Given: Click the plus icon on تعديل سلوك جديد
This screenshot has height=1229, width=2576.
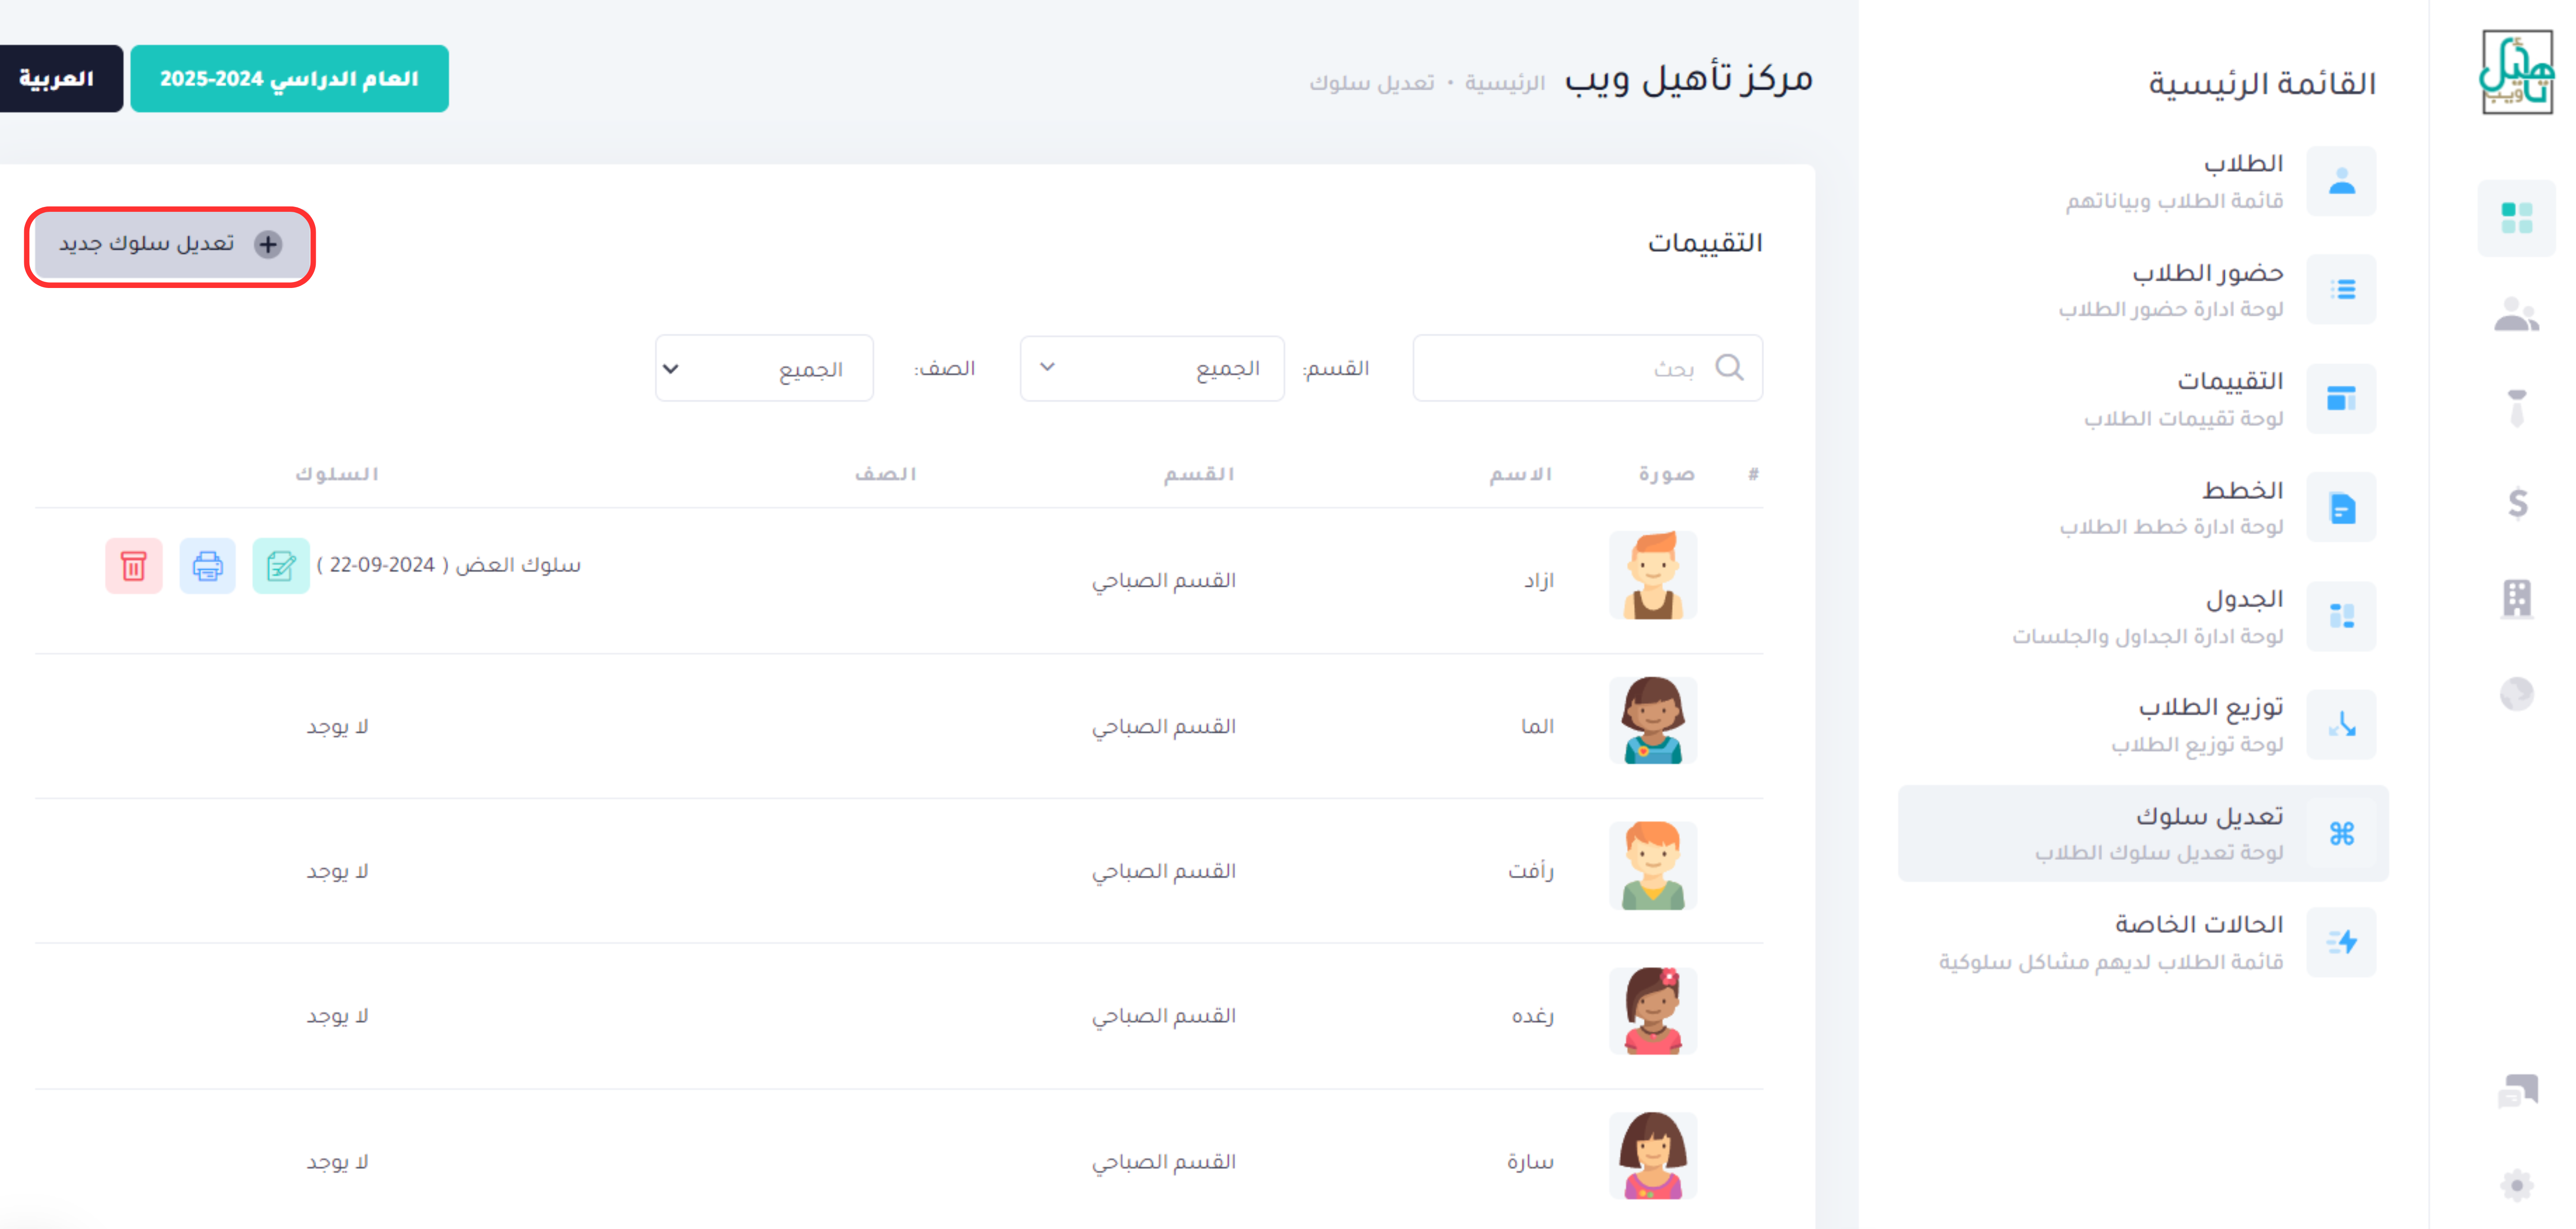Looking at the screenshot, I should click(x=268, y=244).
